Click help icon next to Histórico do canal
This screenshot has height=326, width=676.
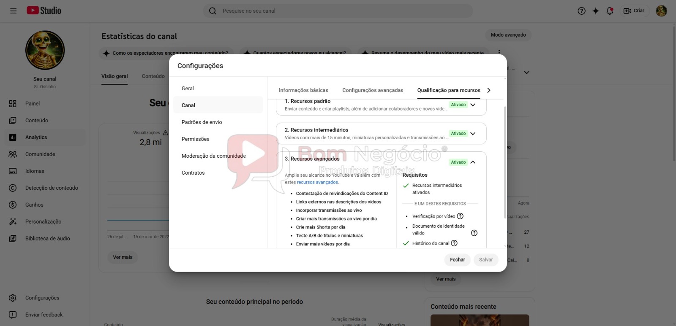[454, 243]
